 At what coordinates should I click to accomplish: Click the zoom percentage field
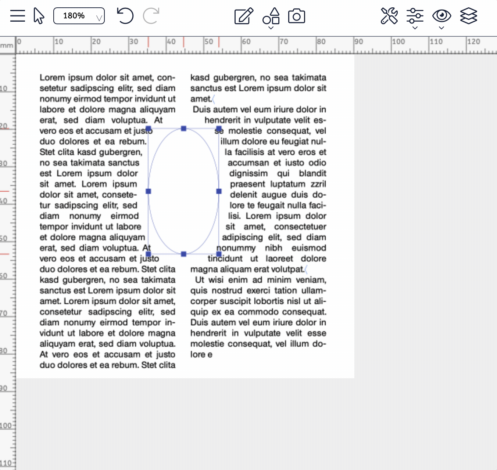coord(74,16)
